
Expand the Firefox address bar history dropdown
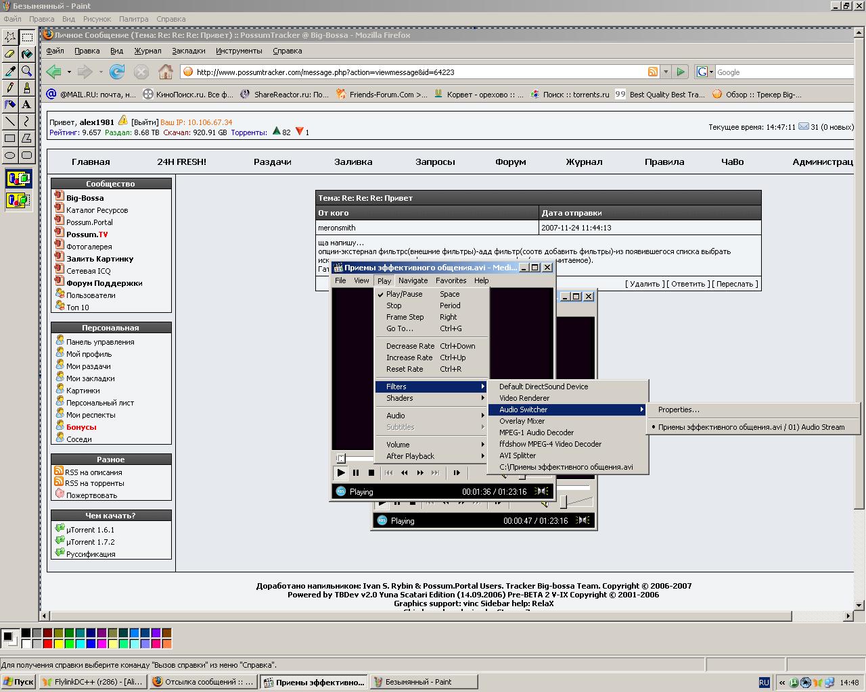pyautogui.click(x=666, y=72)
